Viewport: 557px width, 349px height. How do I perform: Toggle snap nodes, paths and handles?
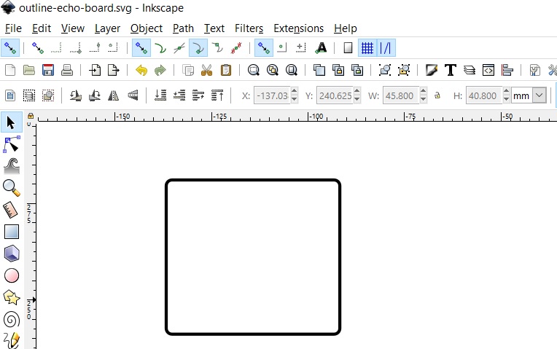(141, 47)
